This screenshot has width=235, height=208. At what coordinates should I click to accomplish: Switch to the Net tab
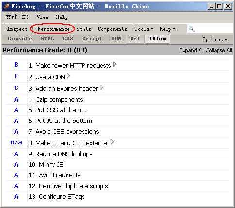(x=135, y=39)
